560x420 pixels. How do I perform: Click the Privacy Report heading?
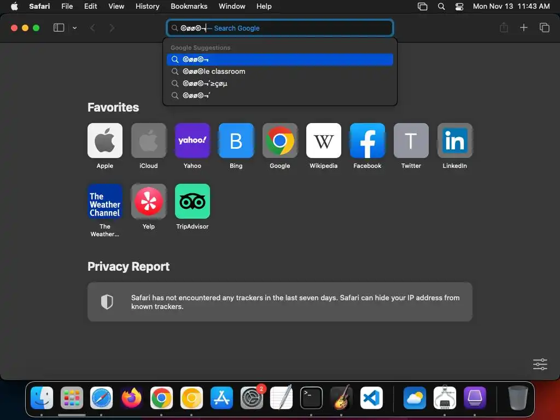(x=128, y=266)
